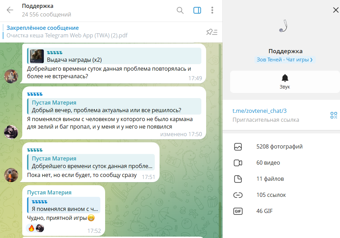This screenshot has width=340, height=238.
Task: Open search in the Поддержка chat
Action: [180, 10]
